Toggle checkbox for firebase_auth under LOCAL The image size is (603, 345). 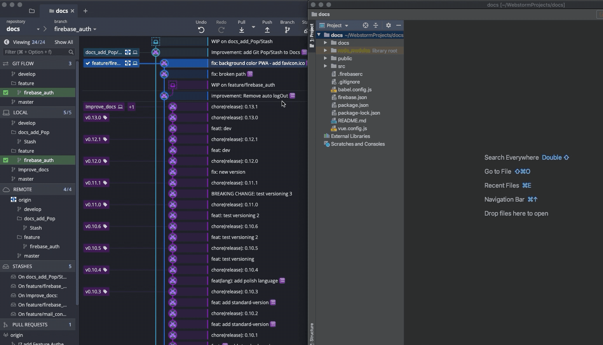[5, 160]
